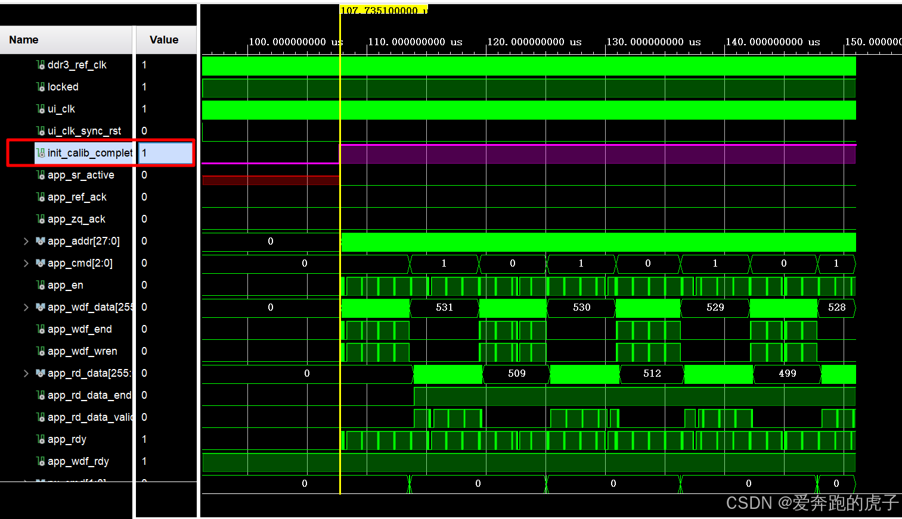
Task: Click the app_rd_data bus icon
Action: [x=41, y=373]
